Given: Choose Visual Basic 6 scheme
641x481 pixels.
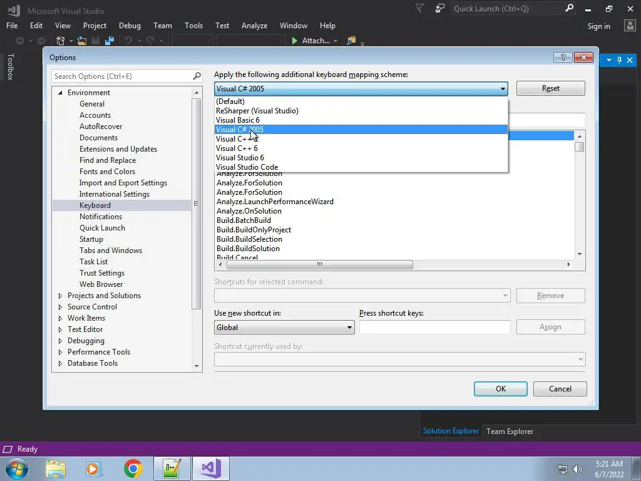Looking at the screenshot, I should point(361,120).
